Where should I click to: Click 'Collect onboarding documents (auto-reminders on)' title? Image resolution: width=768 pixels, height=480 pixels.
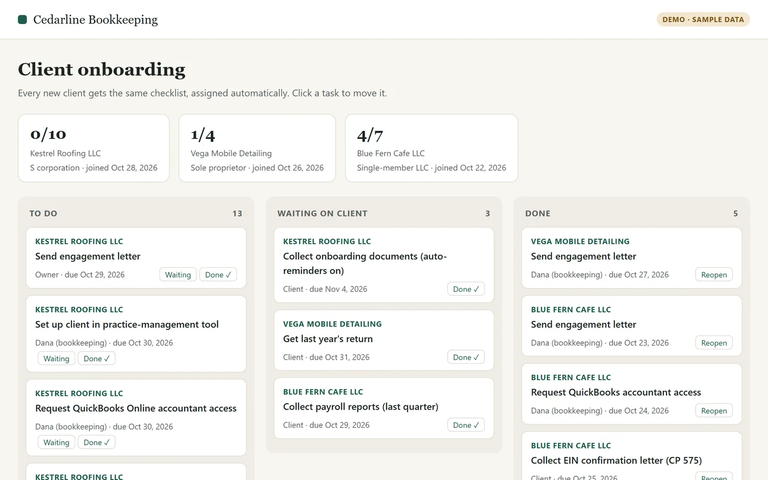[365, 263]
